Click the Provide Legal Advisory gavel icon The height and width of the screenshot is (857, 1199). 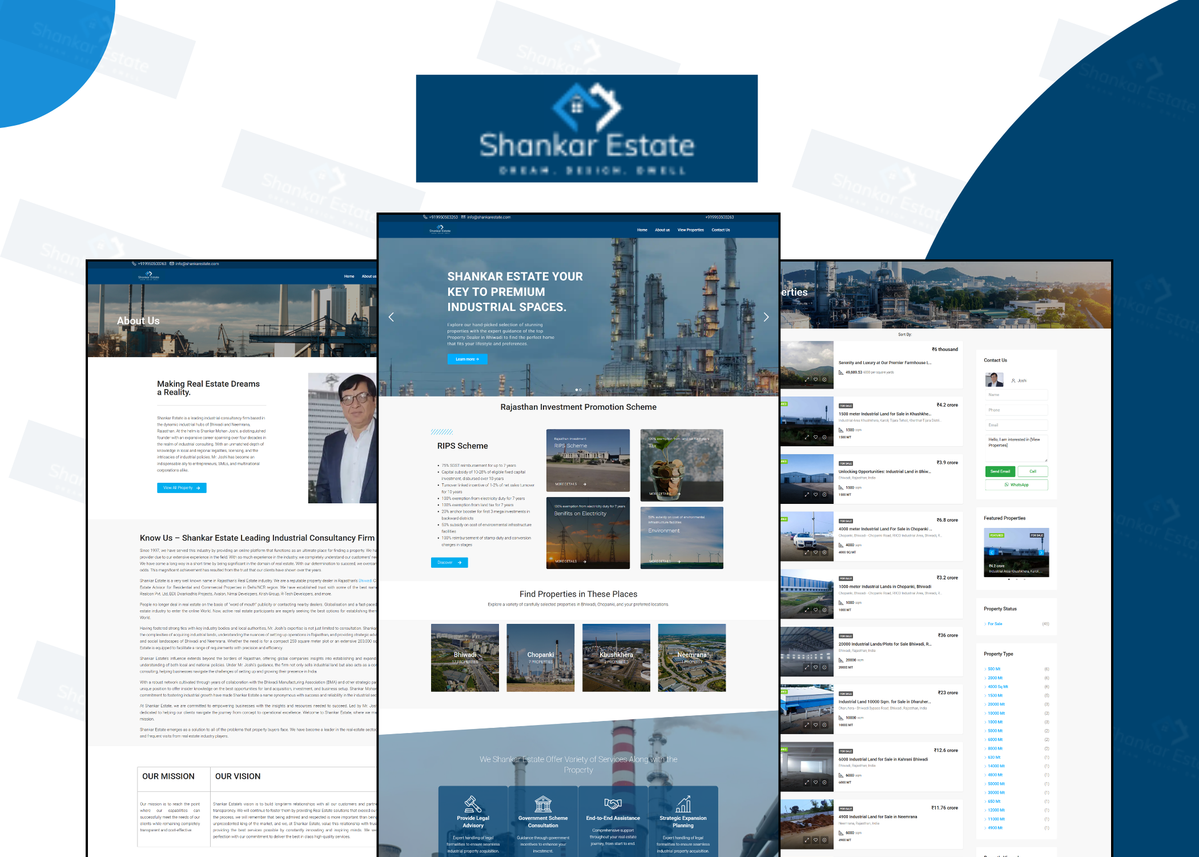[x=473, y=804]
